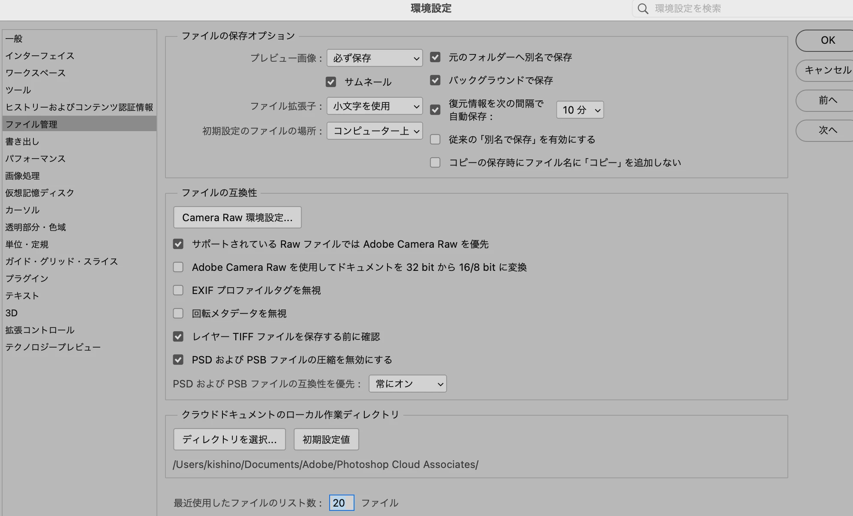Check 従来の「別名で保存」を有効にする option
This screenshot has height=516, width=853.
coord(435,139)
